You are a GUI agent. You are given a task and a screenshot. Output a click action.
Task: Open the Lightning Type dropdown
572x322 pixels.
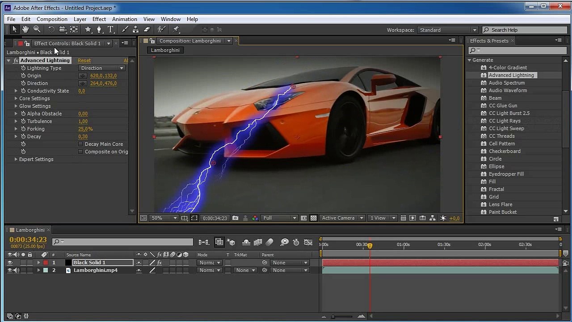(x=102, y=68)
